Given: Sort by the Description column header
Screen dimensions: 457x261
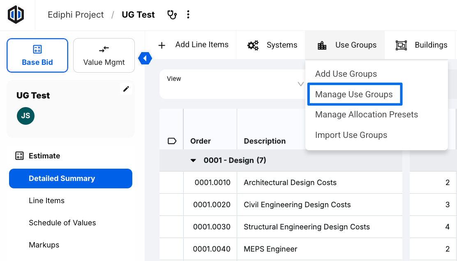Looking at the screenshot, I should tap(265, 141).
